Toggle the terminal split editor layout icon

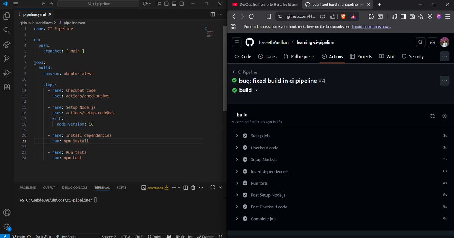(x=185, y=187)
